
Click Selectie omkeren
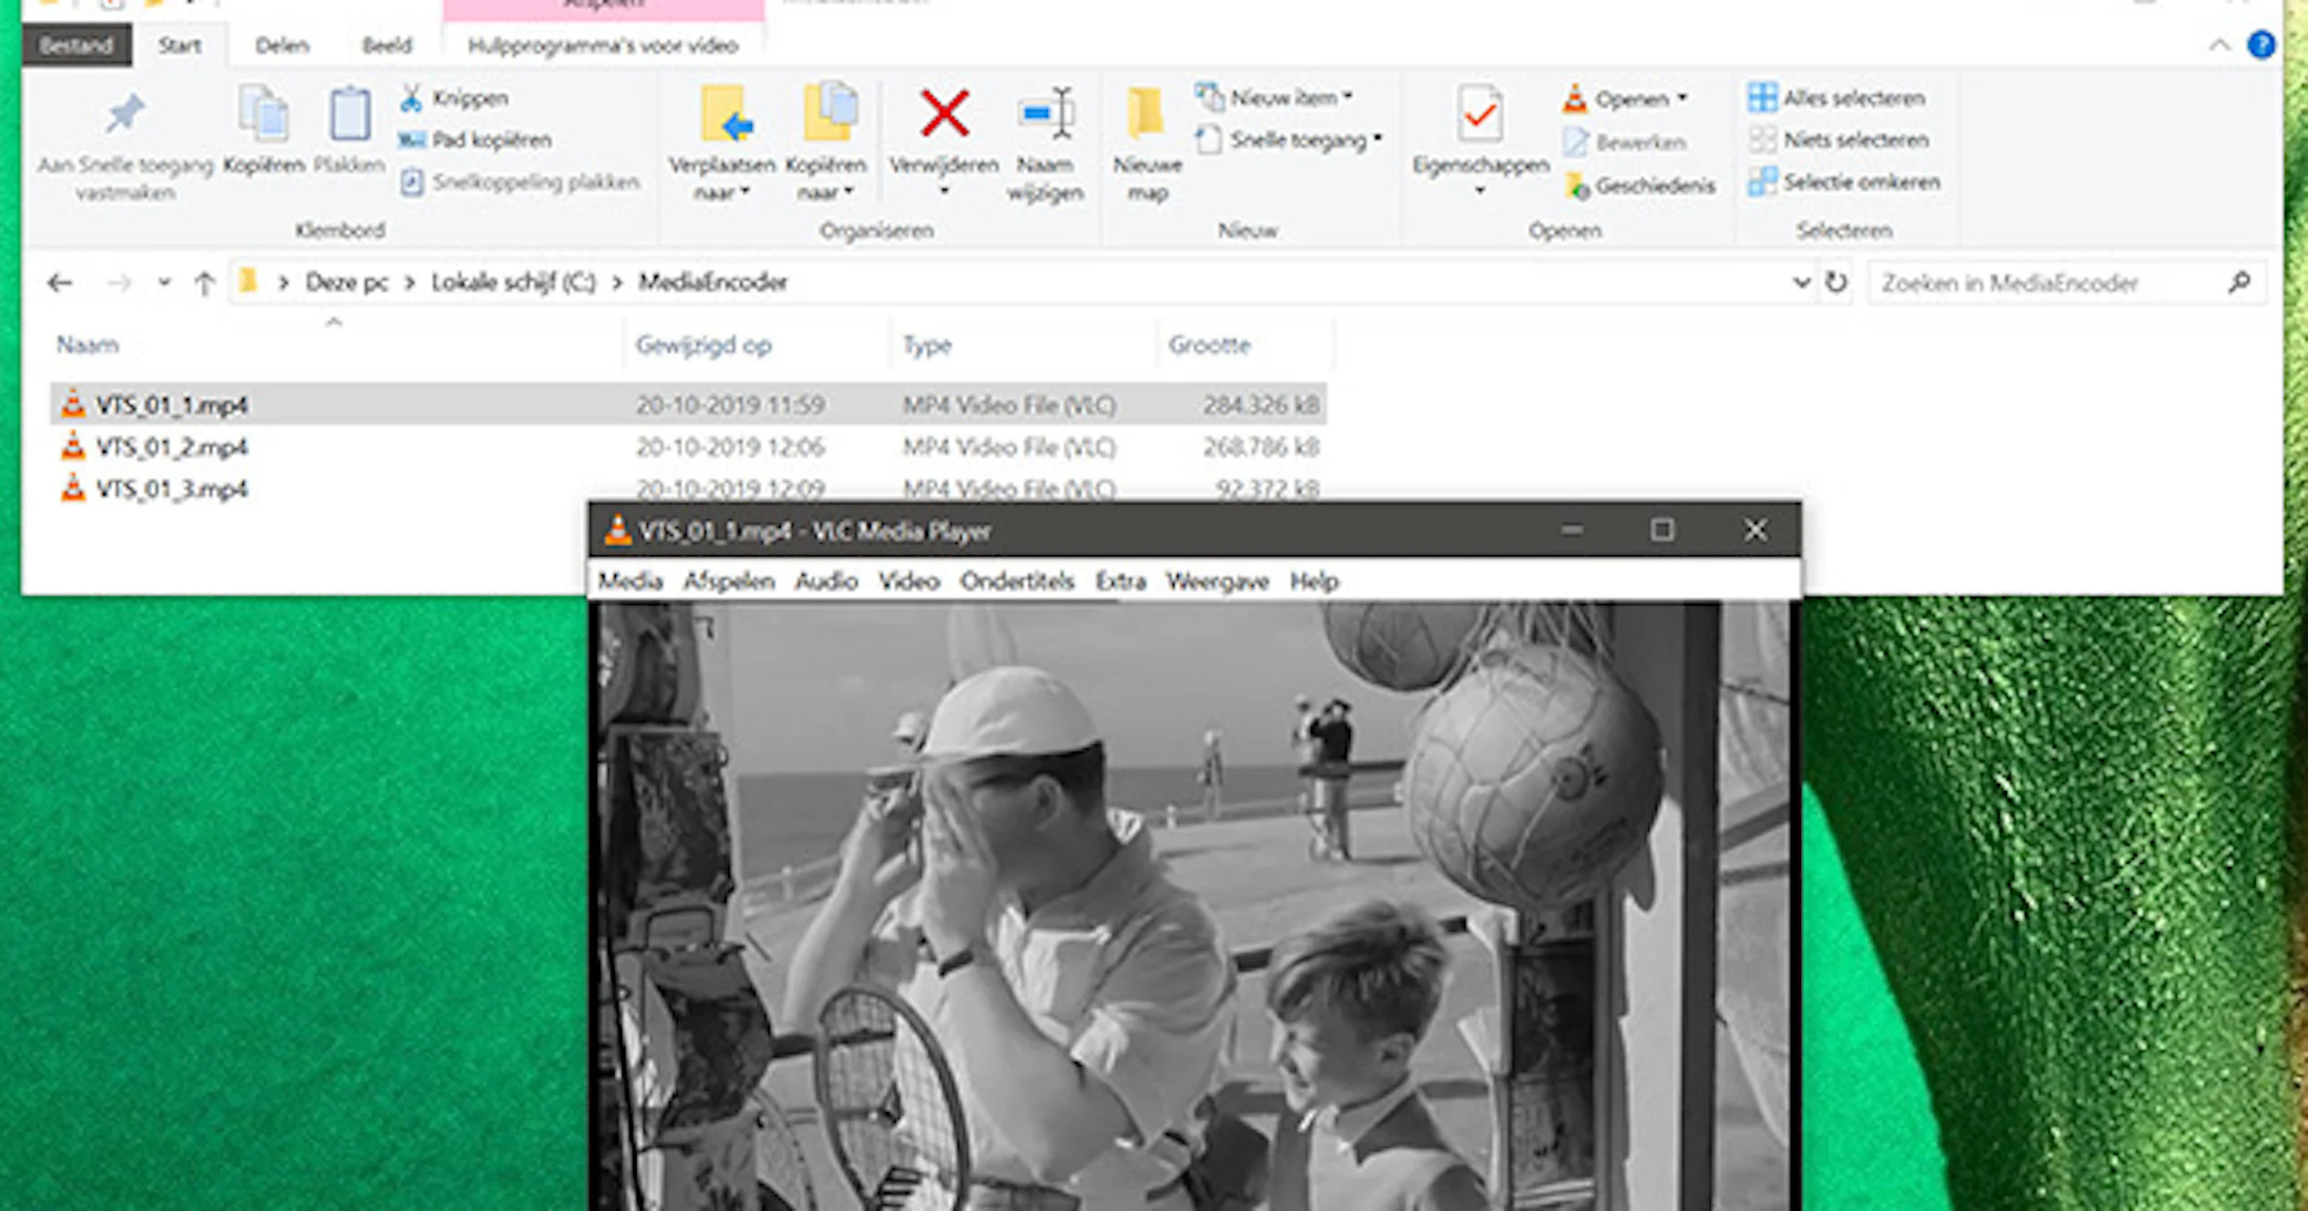[x=1844, y=183]
